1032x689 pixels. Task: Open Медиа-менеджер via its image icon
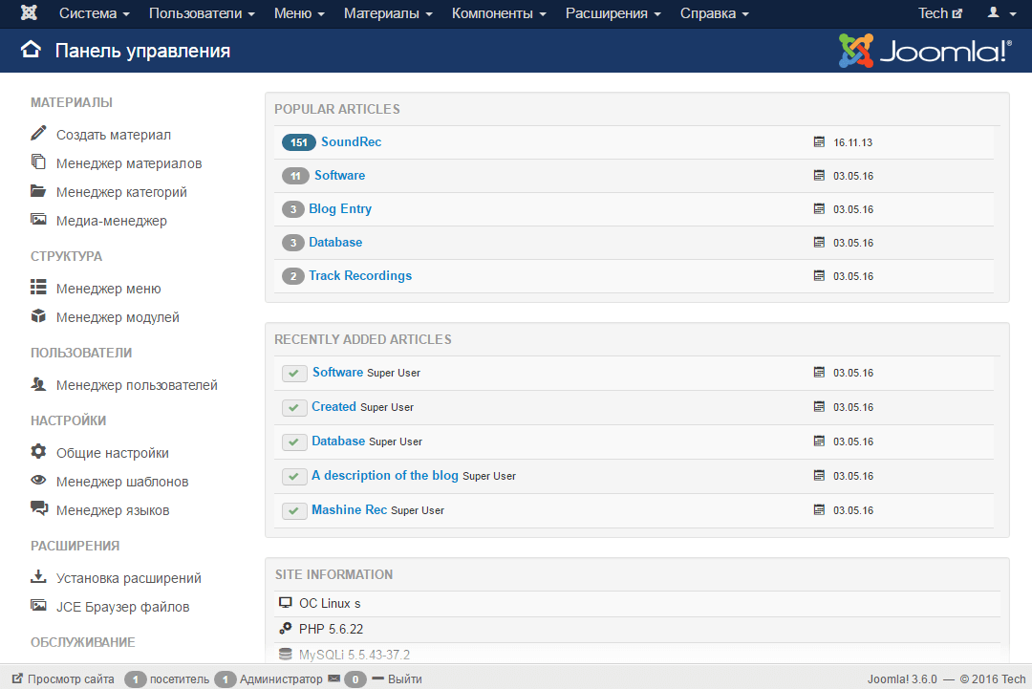(x=39, y=220)
